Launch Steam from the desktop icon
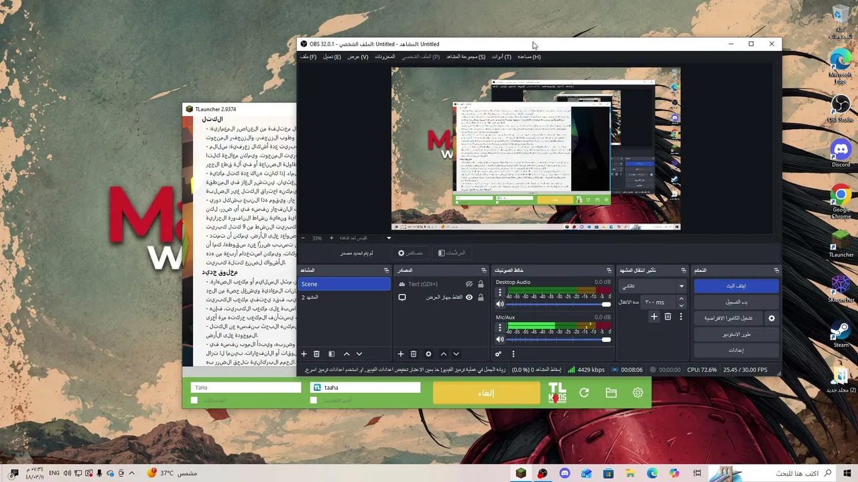 (x=841, y=335)
